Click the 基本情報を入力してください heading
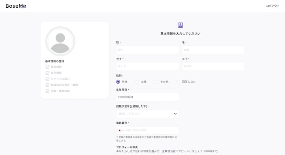285x155 pixels. click(x=180, y=34)
